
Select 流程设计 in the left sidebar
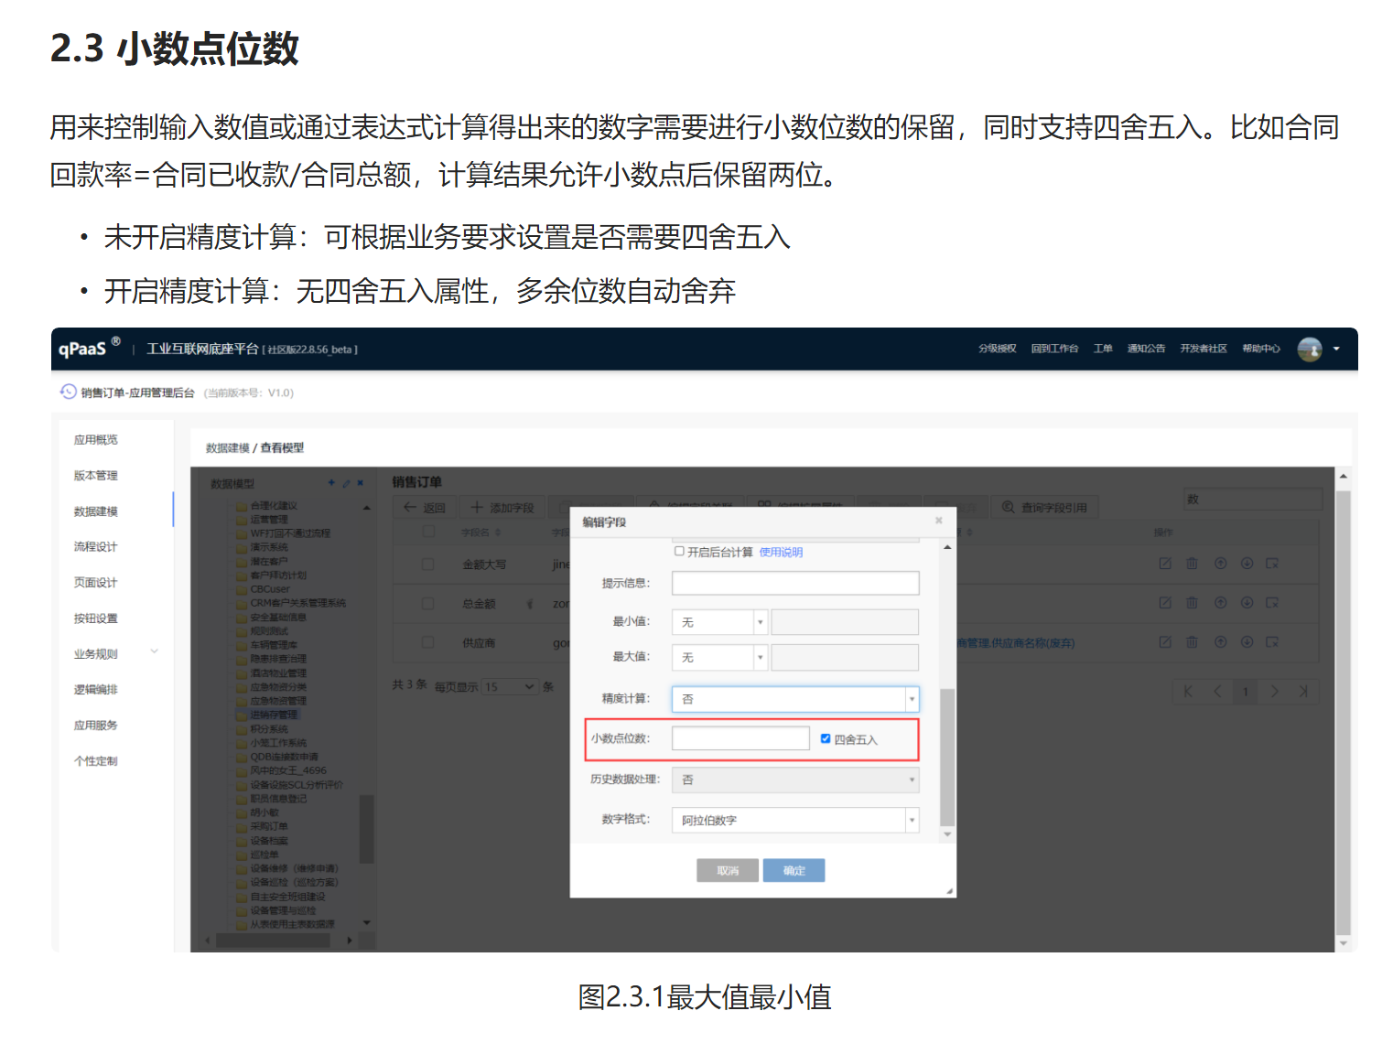click(x=96, y=547)
